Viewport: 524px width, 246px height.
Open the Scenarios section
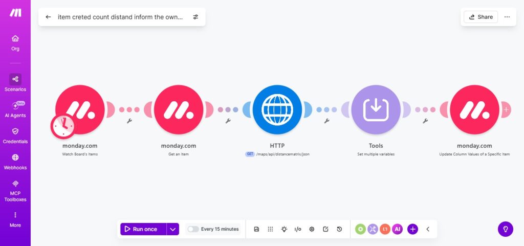(15, 83)
